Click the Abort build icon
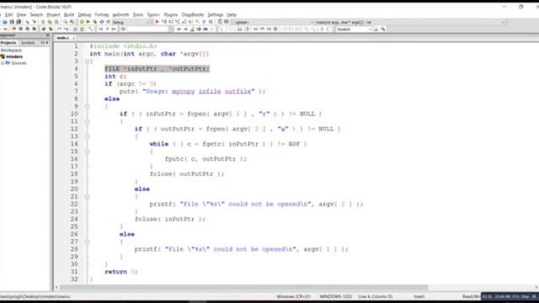 click(x=109, y=22)
